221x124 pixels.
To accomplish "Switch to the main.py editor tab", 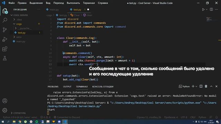I will (x=54, y=10).
